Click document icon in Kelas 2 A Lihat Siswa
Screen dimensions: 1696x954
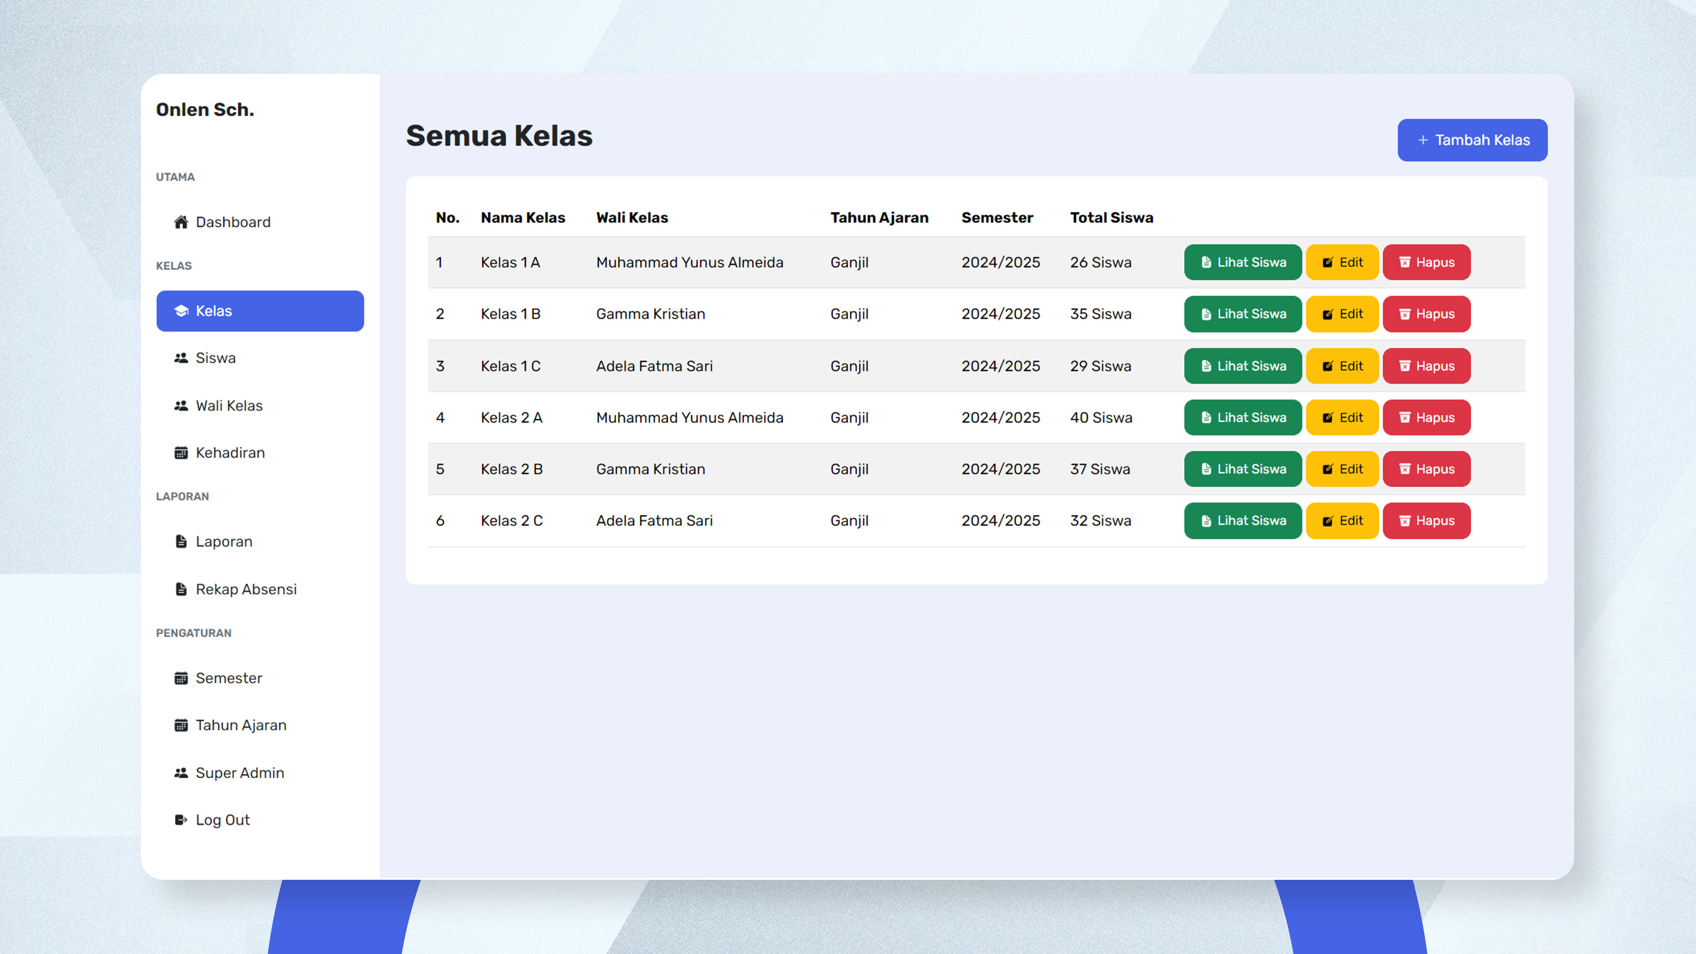point(1206,417)
